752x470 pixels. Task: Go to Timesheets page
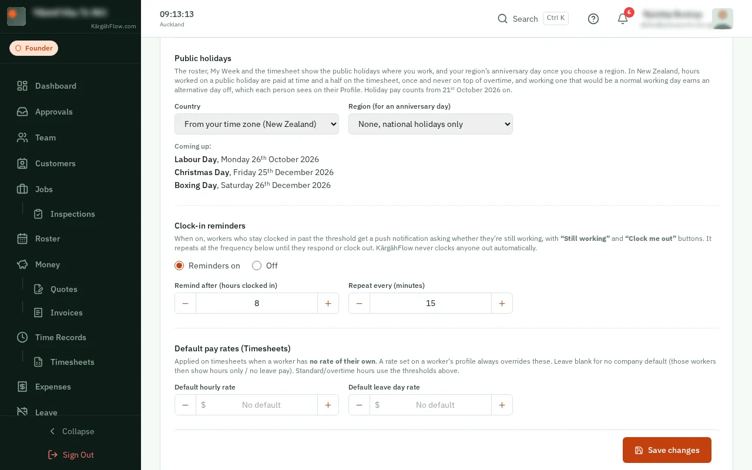72,362
